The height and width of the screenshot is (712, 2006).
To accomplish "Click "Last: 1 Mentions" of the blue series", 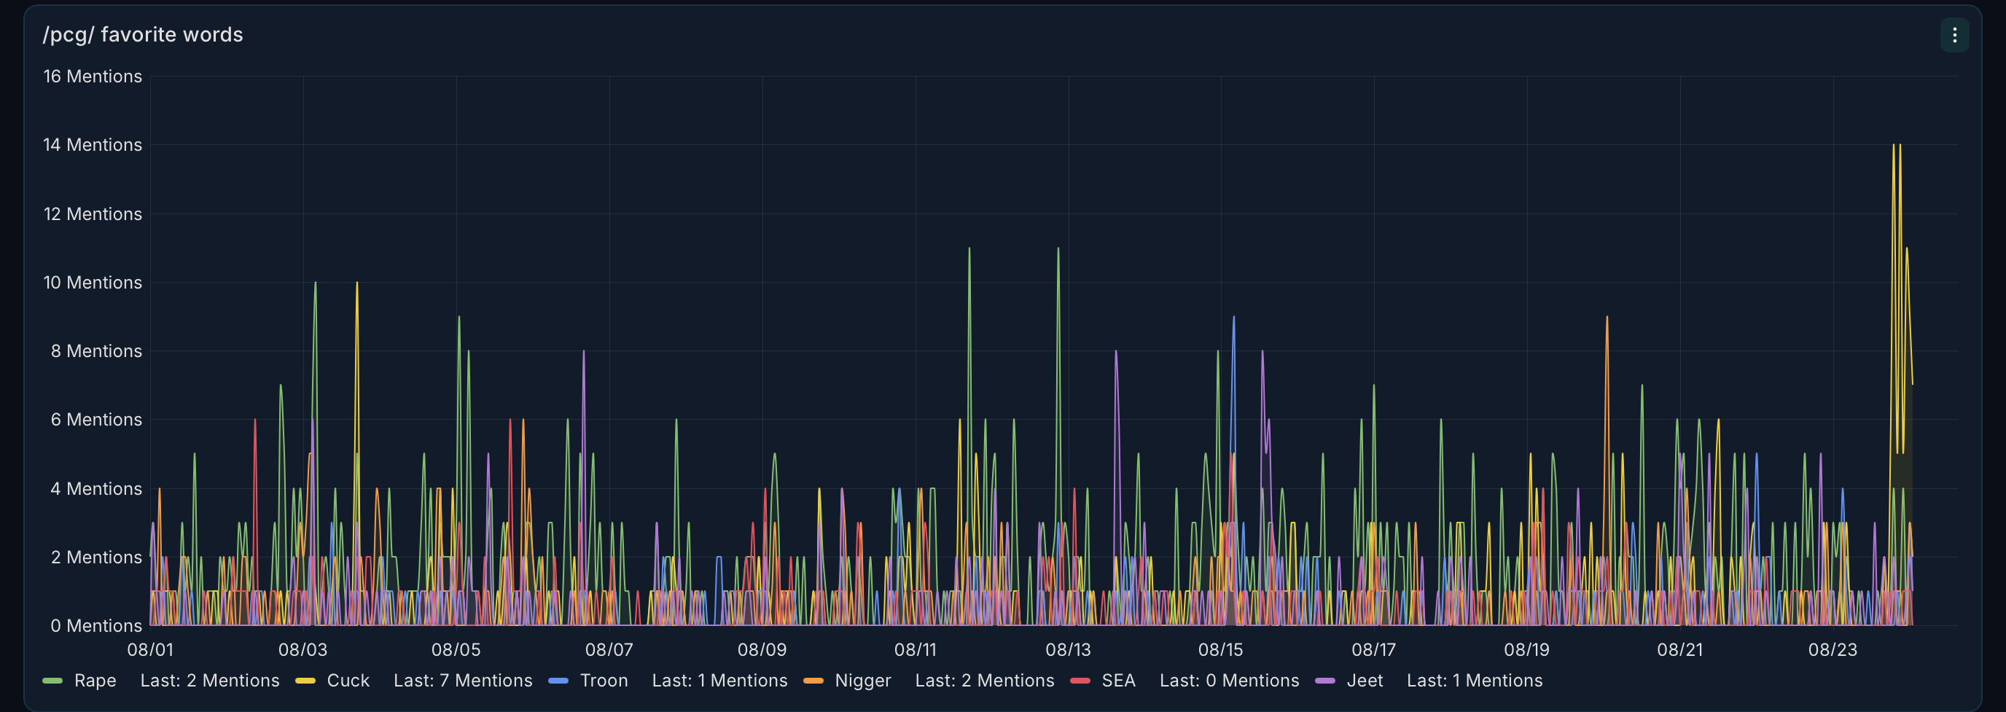I will [719, 681].
